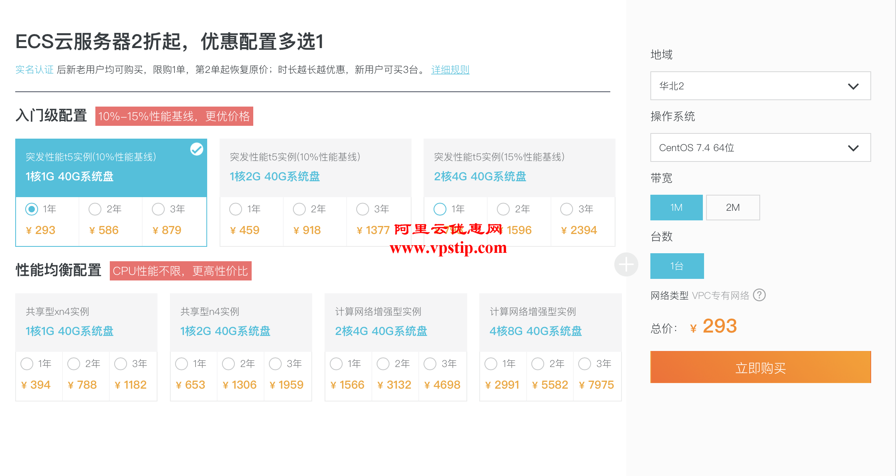The height and width of the screenshot is (476, 896).
Task: Select 1年 ¥1566 radio for 2核4G enhanced
Action: coord(336,363)
